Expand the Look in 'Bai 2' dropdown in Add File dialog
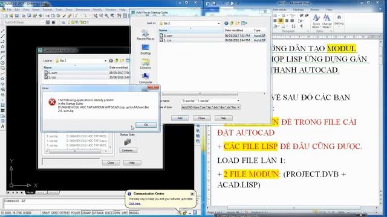Image resolution: width=387 pixels, height=217 pixels. click(219, 24)
